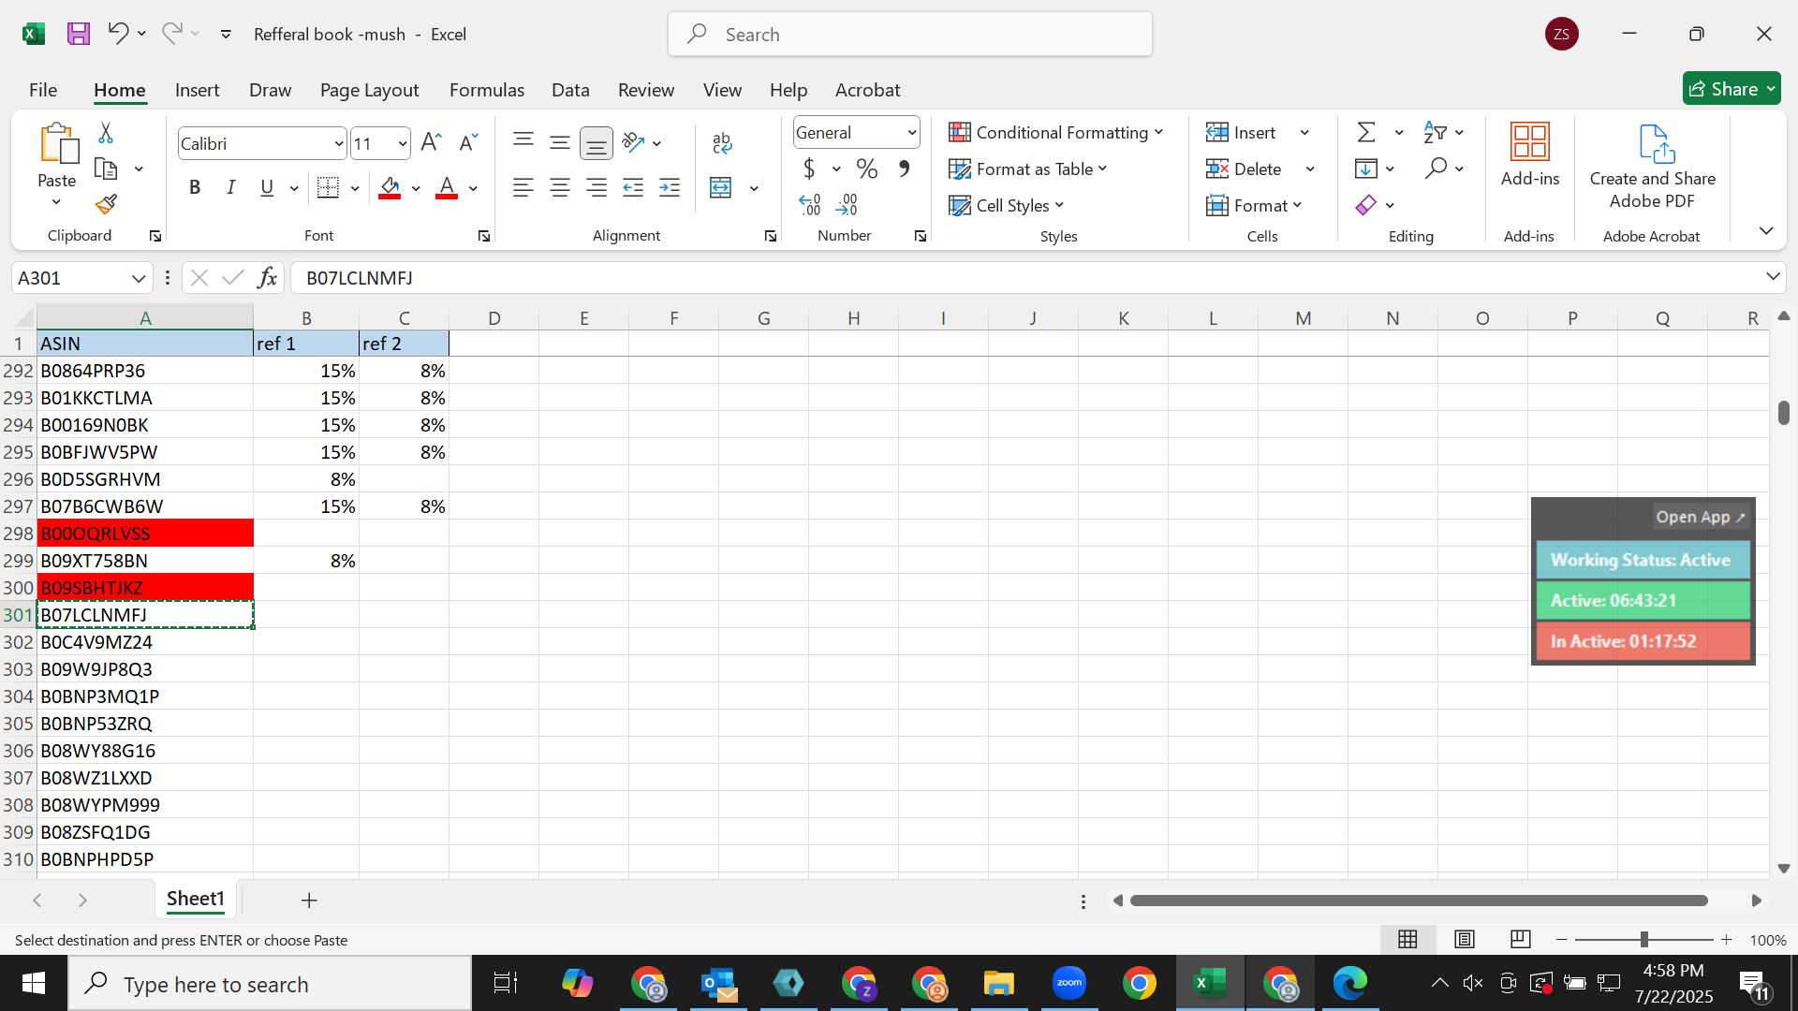Image resolution: width=1798 pixels, height=1011 pixels.
Task: Apply Percent Style with % icon
Action: tap(867, 169)
